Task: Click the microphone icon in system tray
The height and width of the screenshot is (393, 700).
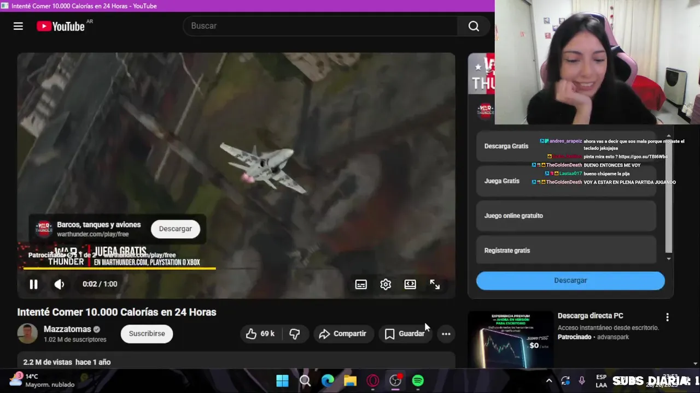Action: click(582, 381)
